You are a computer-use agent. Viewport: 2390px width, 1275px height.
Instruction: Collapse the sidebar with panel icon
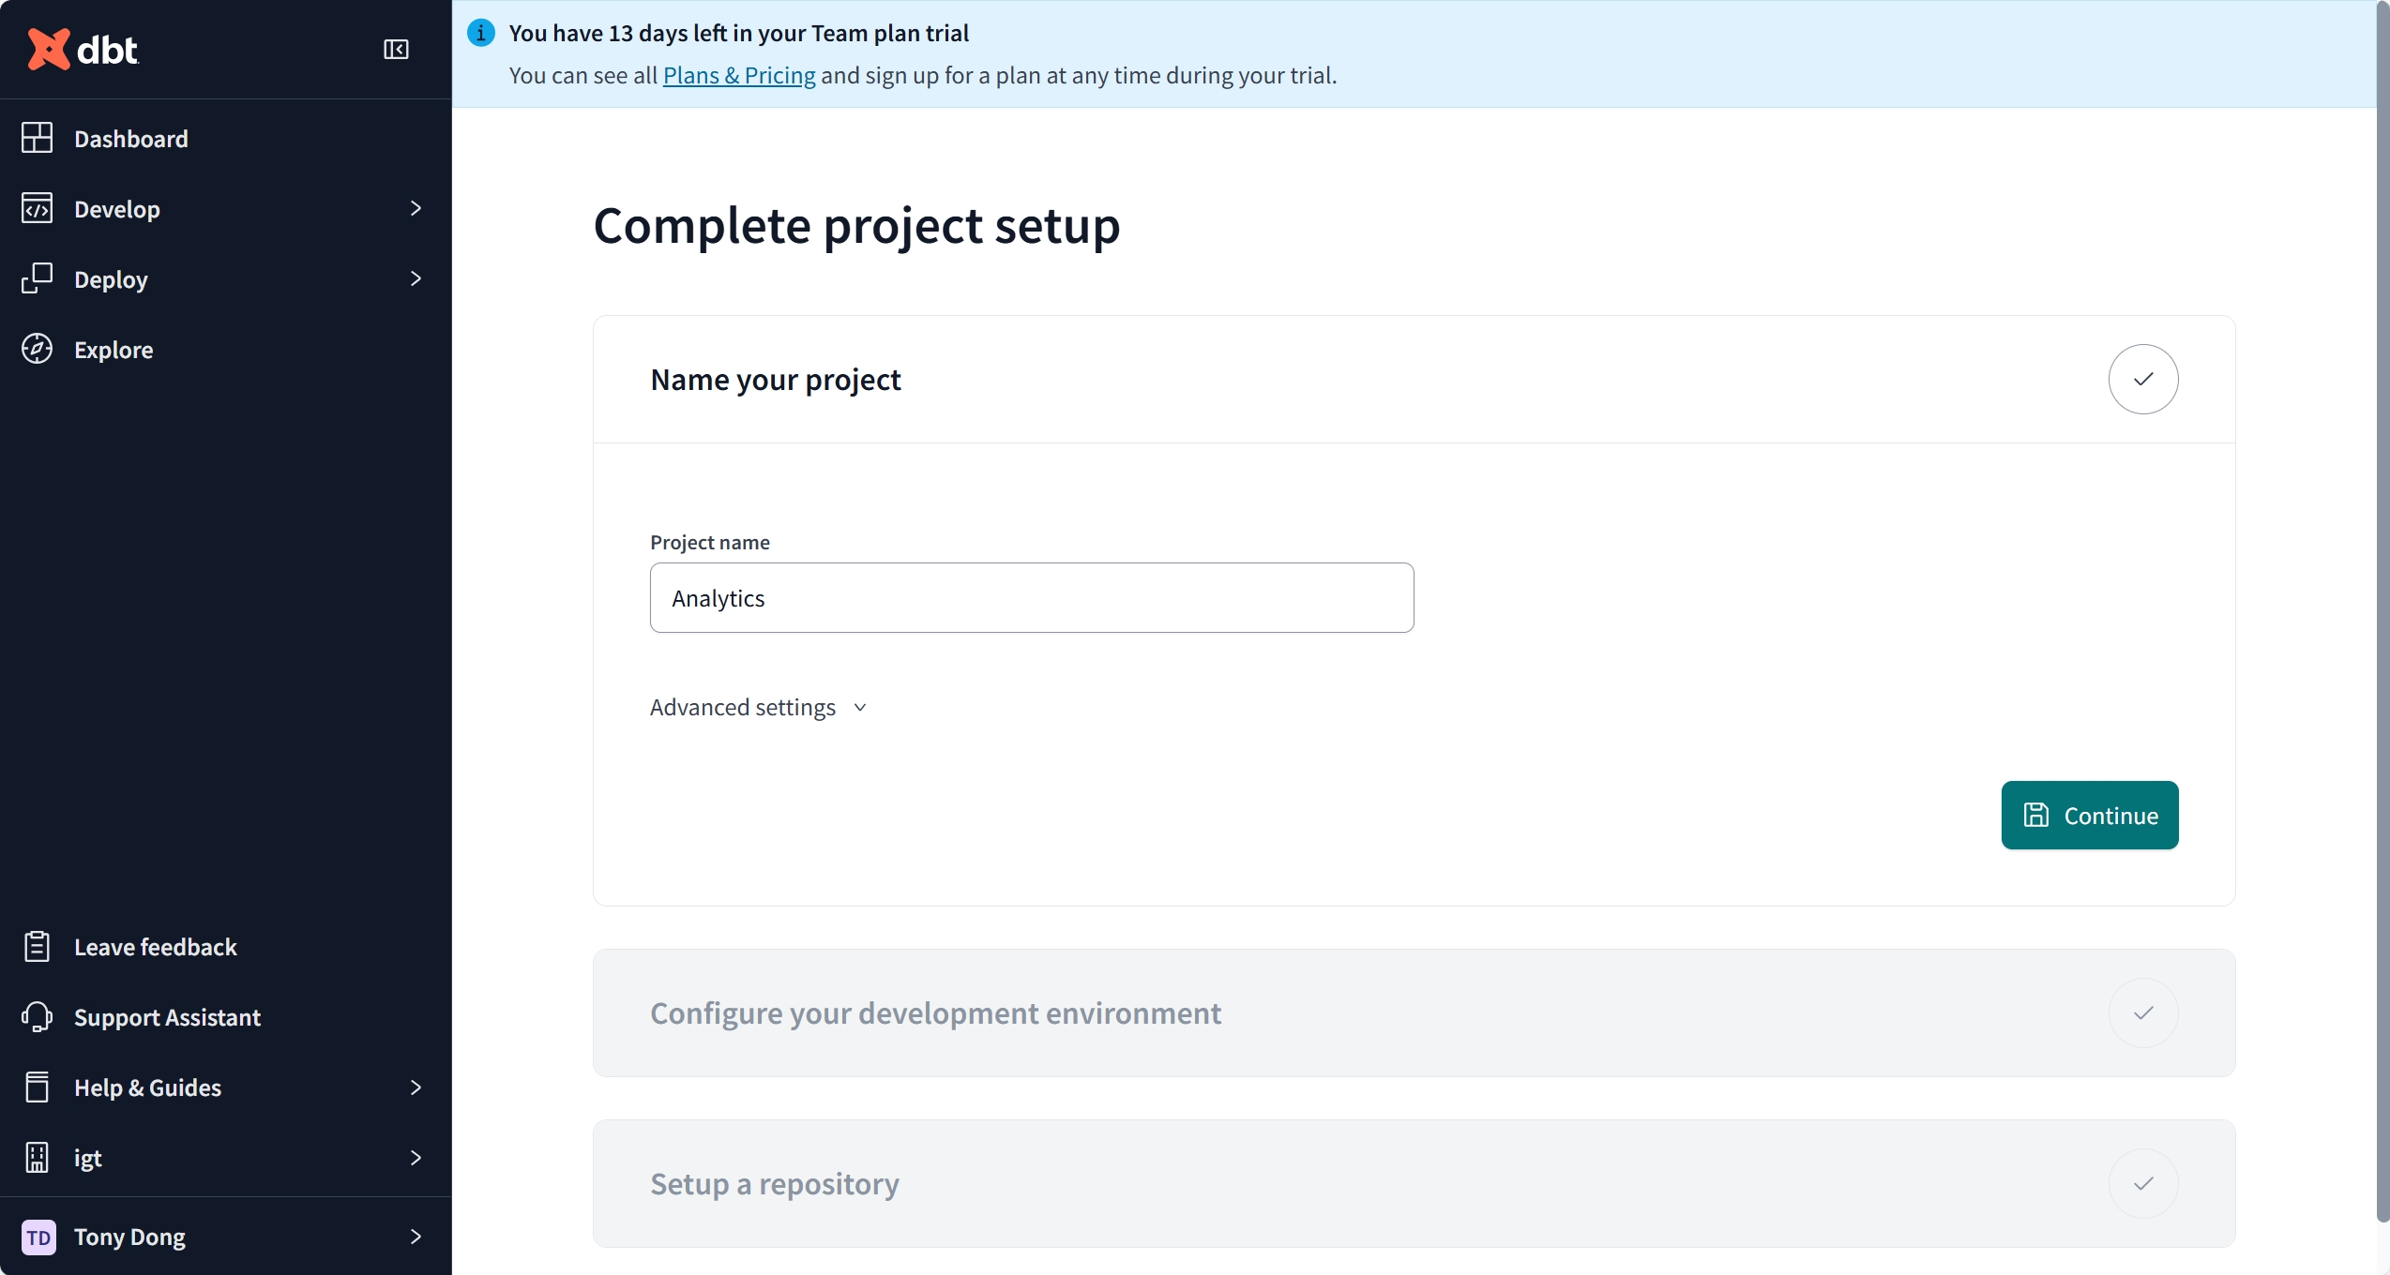click(x=396, y=49)
